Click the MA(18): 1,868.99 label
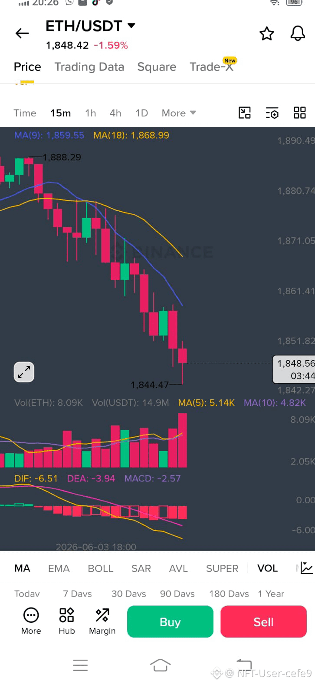This screenshot has height=684, width=315. coord(131,135)
